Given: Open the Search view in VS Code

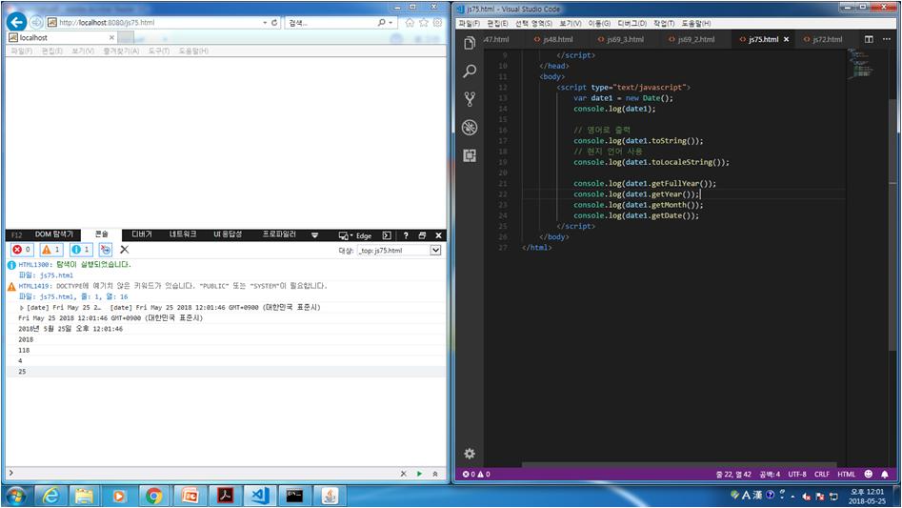Looking at the screenshot, I should click(x=470, y=71).
